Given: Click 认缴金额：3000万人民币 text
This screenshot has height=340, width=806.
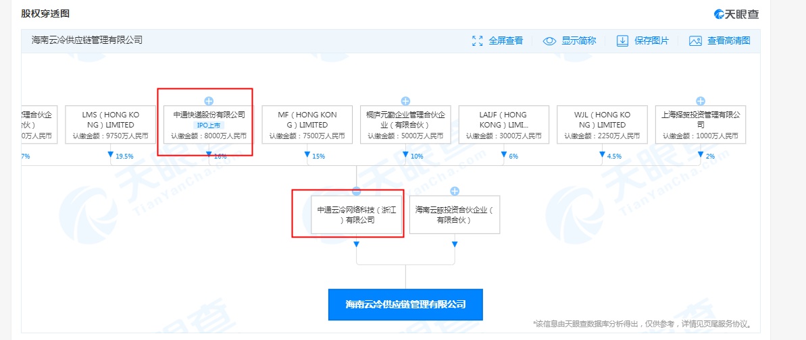Looking at the screenshot, I should pos(504,136).
